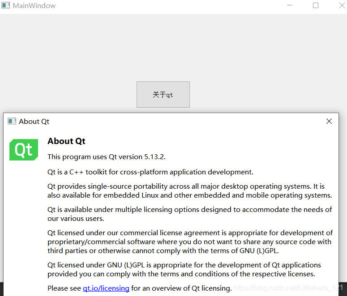
Task: Click the Qt version 5.13.2 line
Action: click(x=107, y=157)
